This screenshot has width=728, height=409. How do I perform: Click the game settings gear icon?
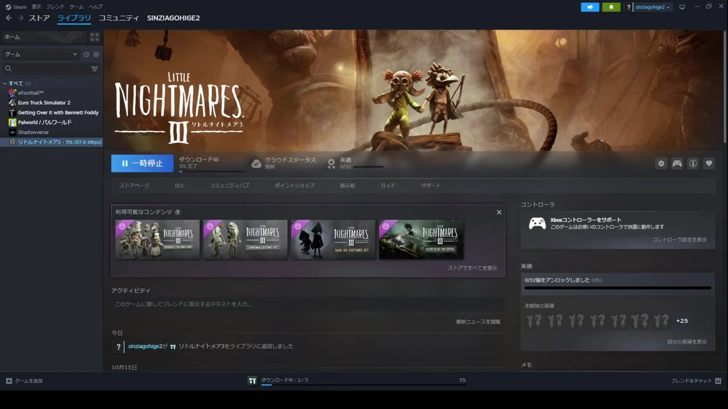(661, 164)
